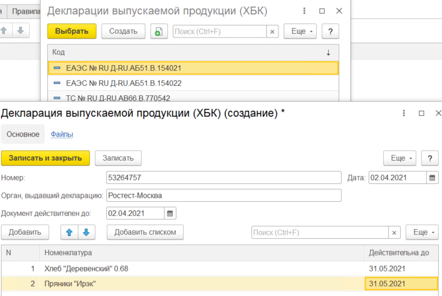This screenshot has width=442, height=296.
Task: Clear the search field in the declarations list
Action: point(272,32)
